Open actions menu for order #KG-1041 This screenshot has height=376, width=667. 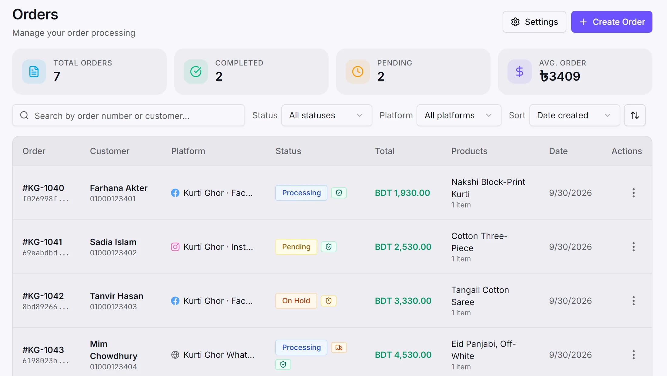(x=633, y=247)
